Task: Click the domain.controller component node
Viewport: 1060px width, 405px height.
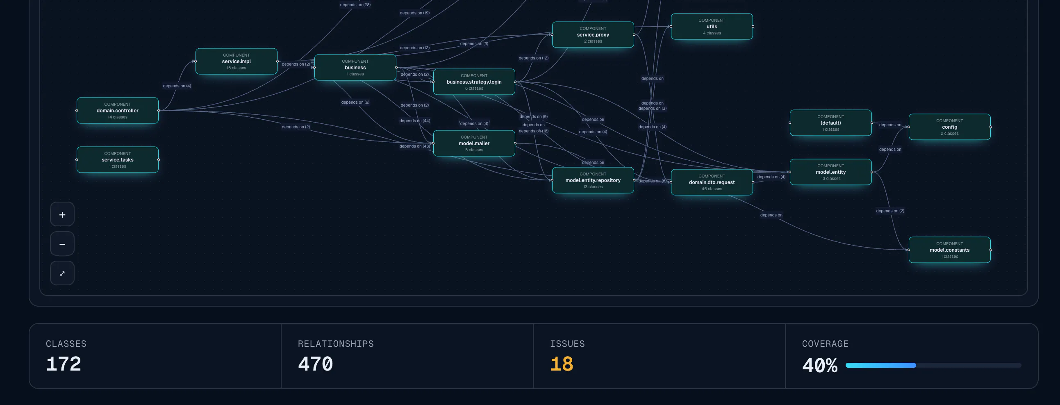Action: tap(117, 110)
